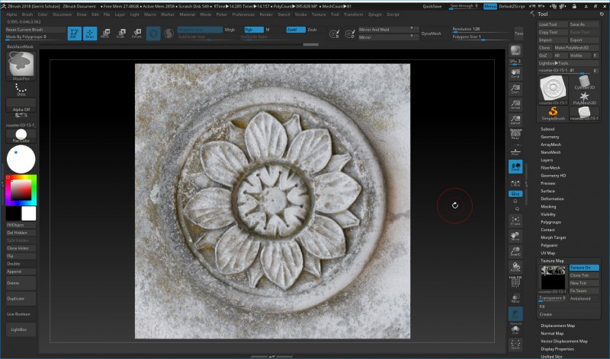The height and width of the screenshot is (359, 610).
Task: Enable Mrgb mode
Action: coord(230,30)
